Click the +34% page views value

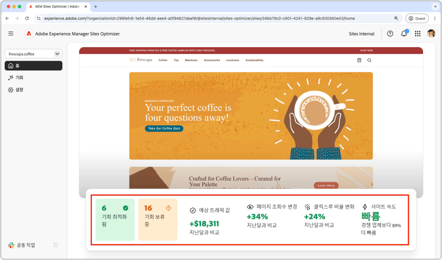[257, 216]
